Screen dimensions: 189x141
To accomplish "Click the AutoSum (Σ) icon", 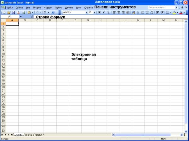I will [45, 13].
